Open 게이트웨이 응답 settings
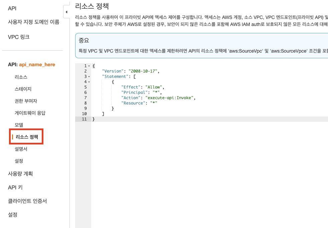The height and width of the screenshot is (228, 328). point(30,113)
